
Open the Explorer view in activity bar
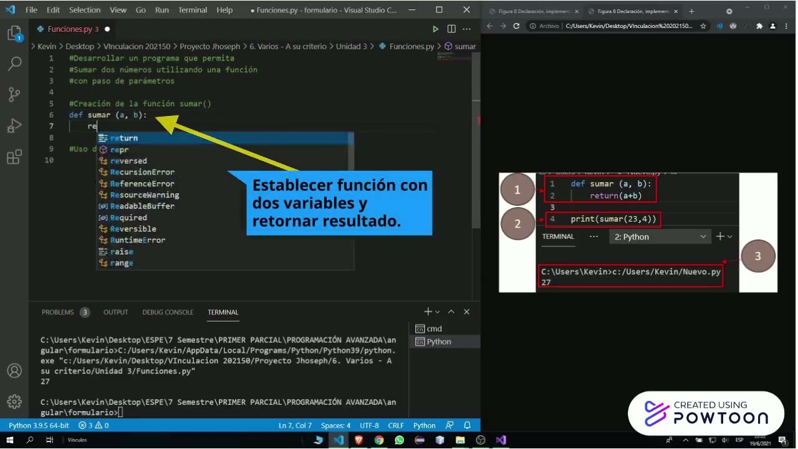[14, 34]
